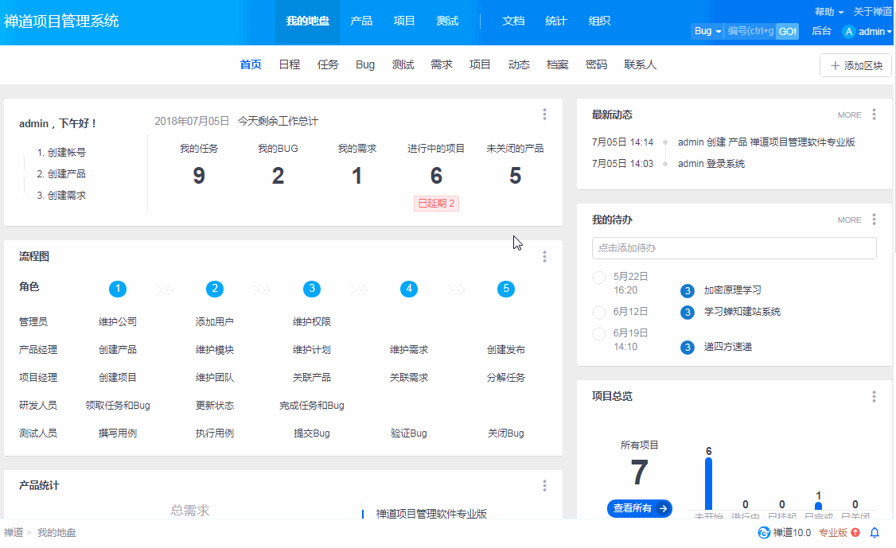This screenshot has width=896, height=548.
Task: Open the 日程 sub-tab
Action: click(x=290, y=64)
